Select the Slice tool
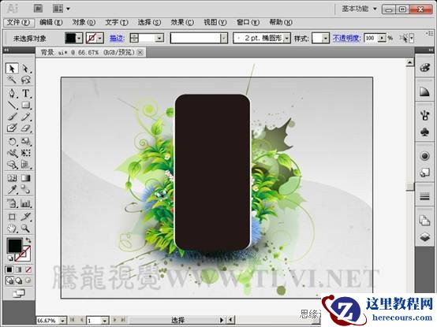Image resolution: width=437 pixels, height=327 pixels. pos(26,217)
